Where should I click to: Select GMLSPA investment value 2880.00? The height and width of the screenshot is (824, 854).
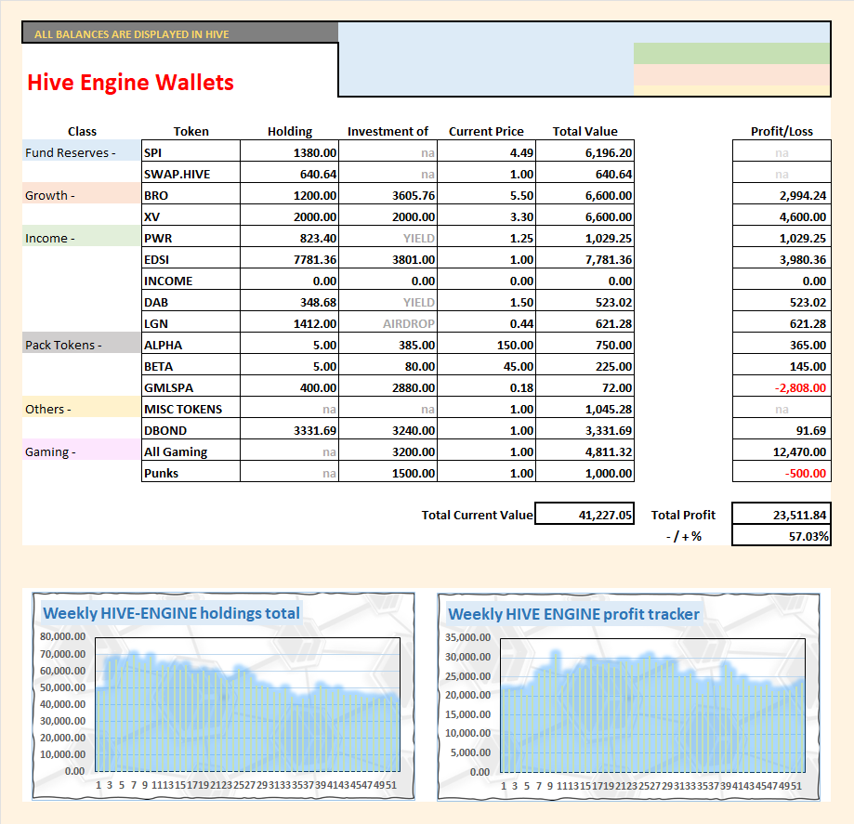pos(388,386)
